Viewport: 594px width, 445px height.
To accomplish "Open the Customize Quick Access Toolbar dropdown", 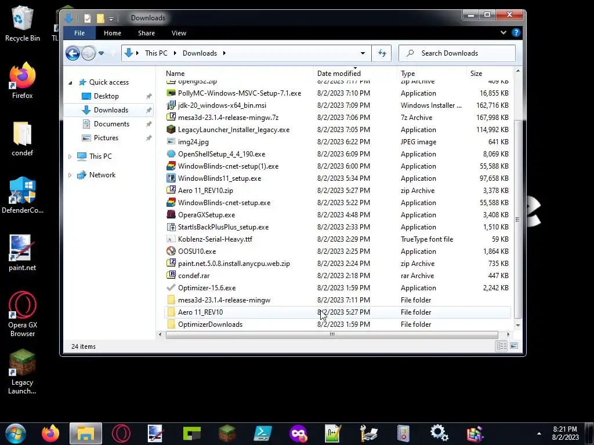I will (111, 18).
